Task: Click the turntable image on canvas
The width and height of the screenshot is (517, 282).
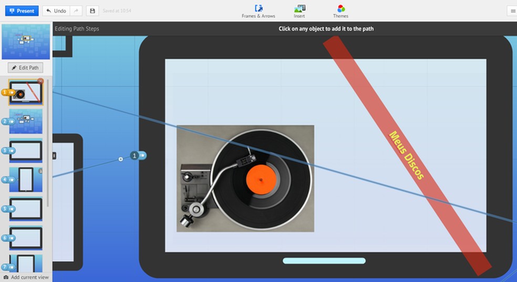Action: (245, 178)
